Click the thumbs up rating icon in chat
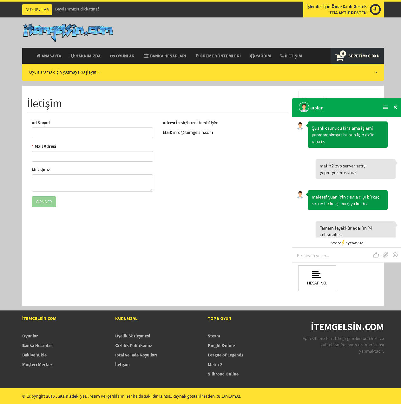Image resolution: width=401 pixels, height=404 pixels. coord(376,255)
